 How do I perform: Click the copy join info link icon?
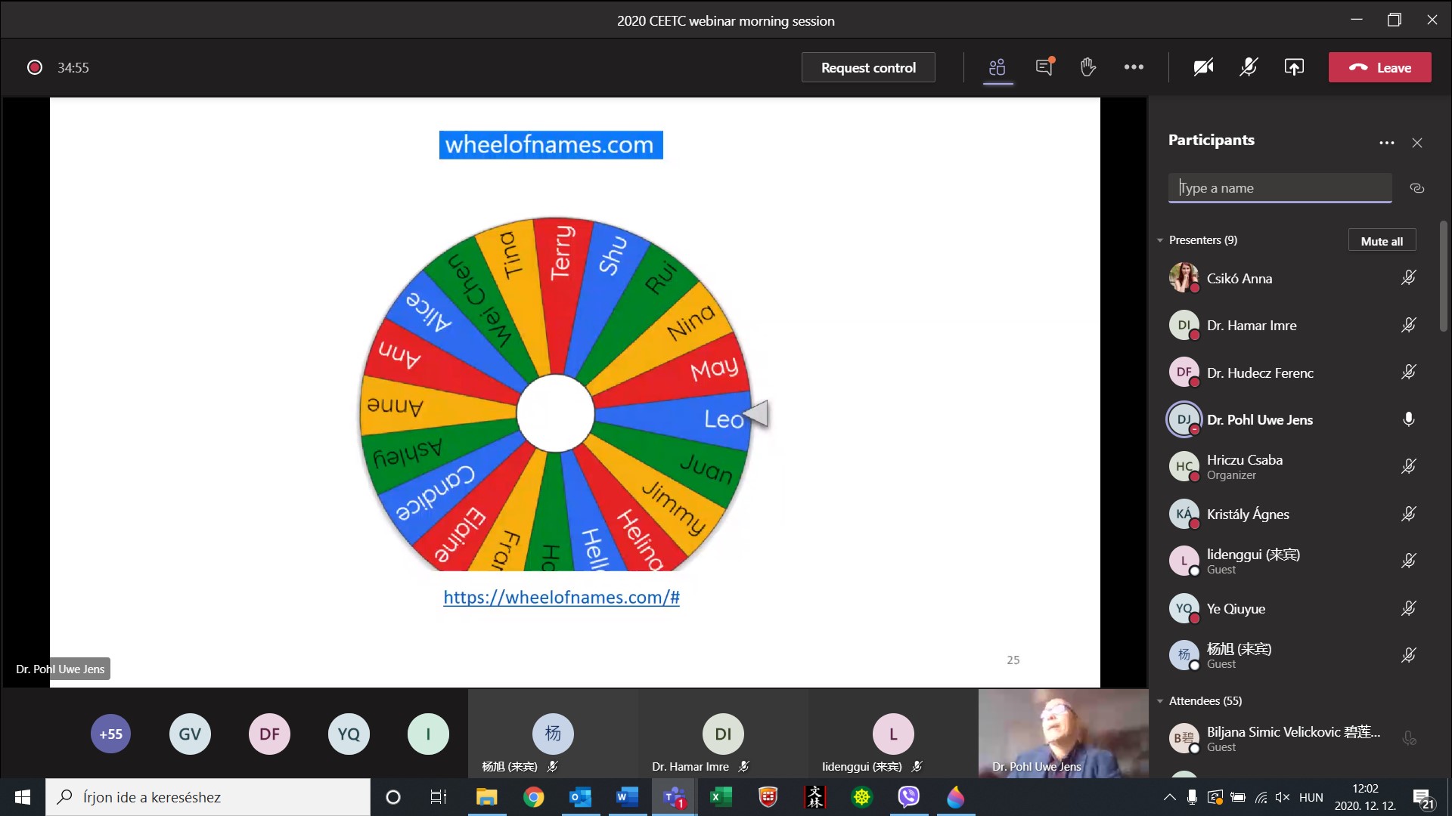[1417, 188]
